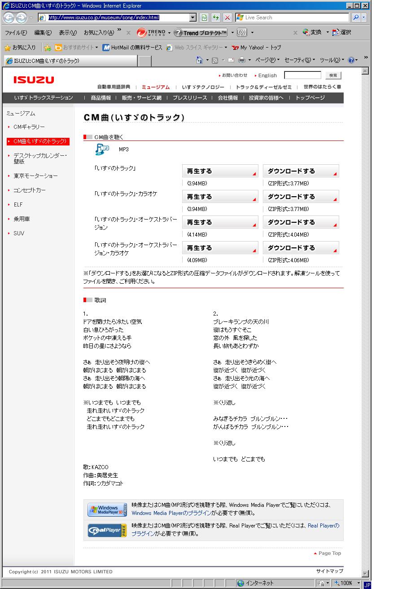Open the Windows Media Playerのプラグイン link
Image resolution: width=402 pixels, height=589 pixels.
[x=172, y=513]
